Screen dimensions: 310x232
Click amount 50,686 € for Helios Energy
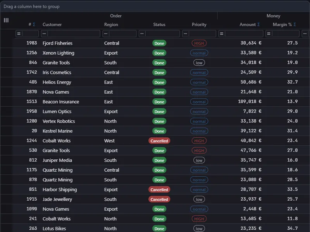(x=251, y=82)
